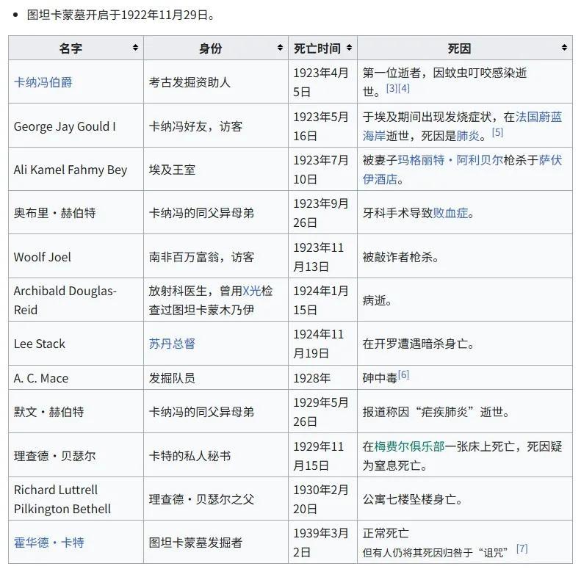Jump to footnote reference [6]
This screenshot has height=569, width=581.
point(404,375)
